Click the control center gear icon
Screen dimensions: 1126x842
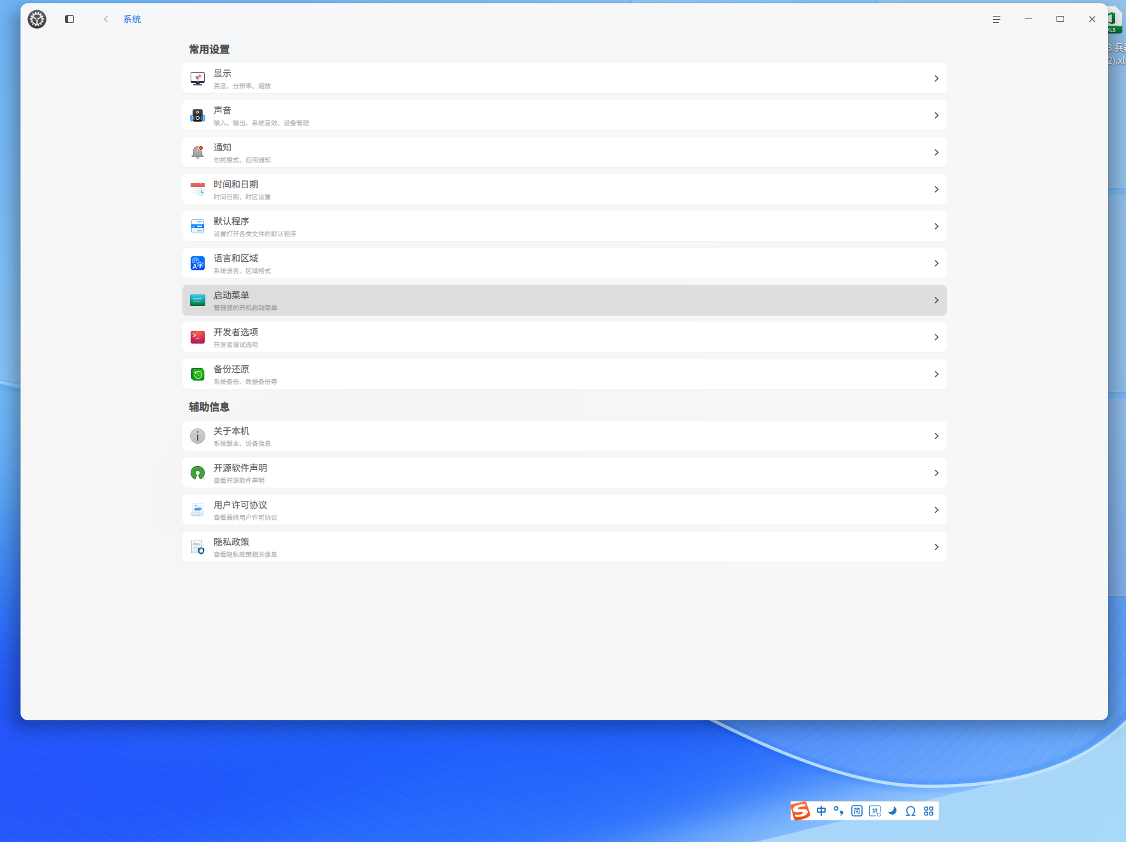(37, 19)
